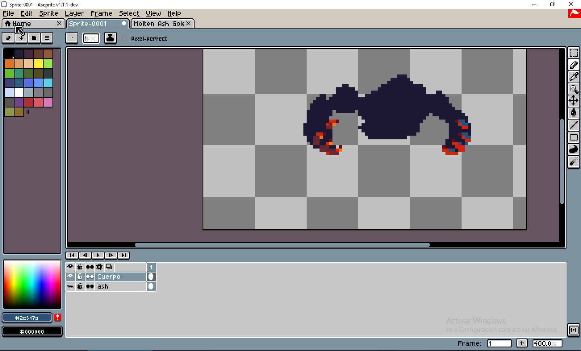Open the Edit menu
Image resolution: width=581 pixels, height=351 pixels.
(x=27, y=13)
